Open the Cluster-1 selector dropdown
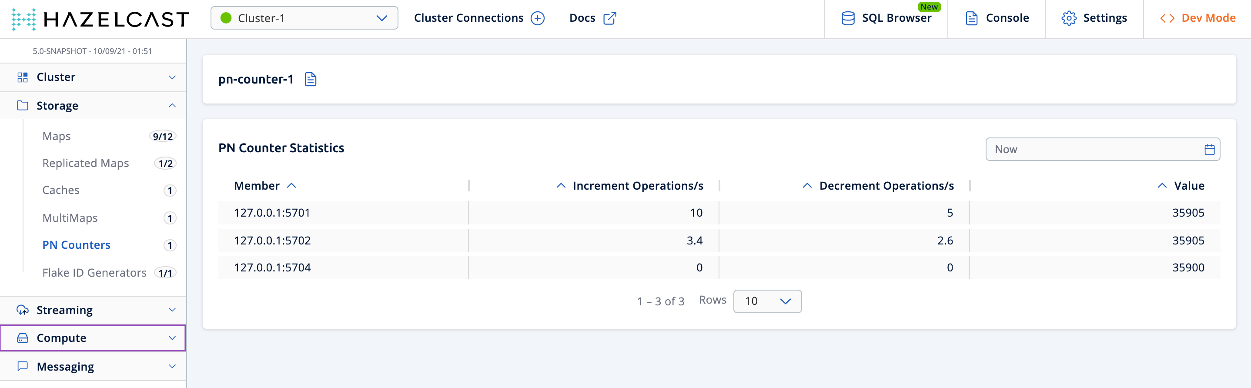This screenshot has height=388, width=1251. (304, 18)
